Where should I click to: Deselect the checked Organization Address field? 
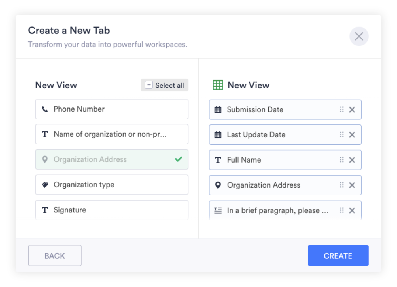click(x=112, y=159)
